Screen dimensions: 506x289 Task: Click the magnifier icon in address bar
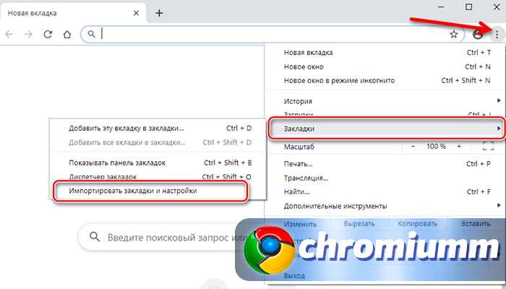click(x=92, y=34)
